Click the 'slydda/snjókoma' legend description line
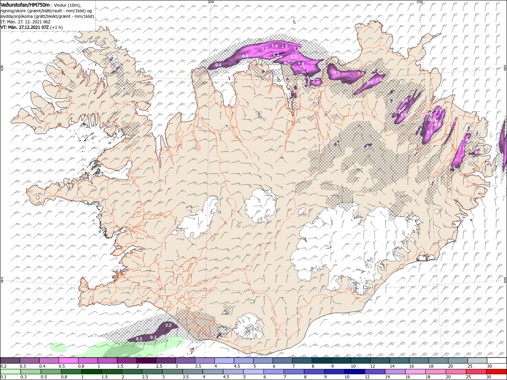507x380 pixels. [47, 16]
